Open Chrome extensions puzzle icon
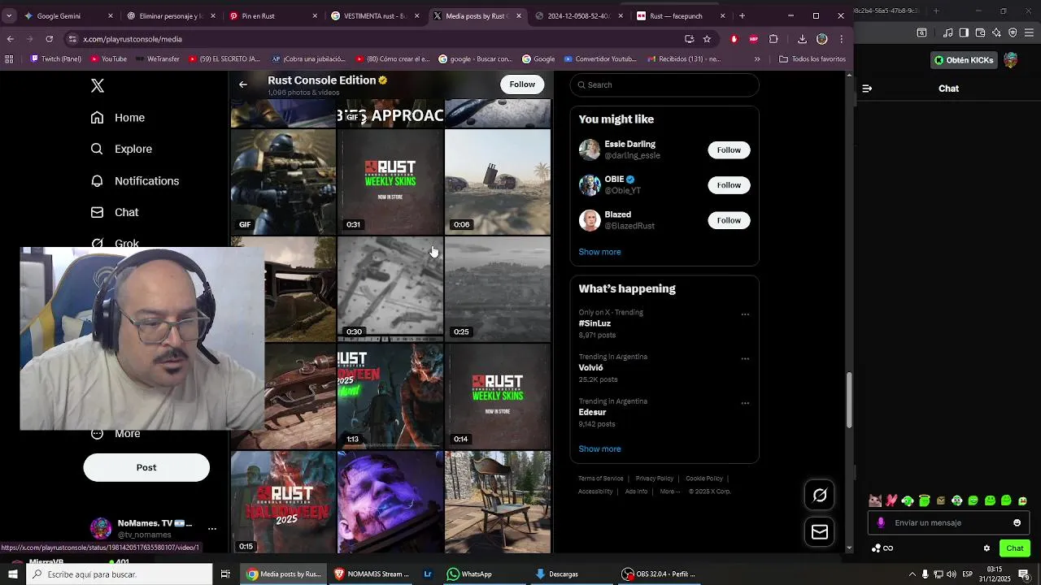Screen dimensions: 1041x585 click(x=773, y=39)
